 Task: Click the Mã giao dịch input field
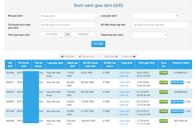(x=67, y=16)
